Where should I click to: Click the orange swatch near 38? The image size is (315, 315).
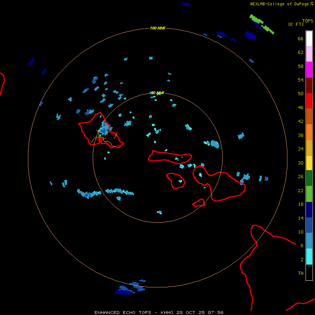pos(309,132)
